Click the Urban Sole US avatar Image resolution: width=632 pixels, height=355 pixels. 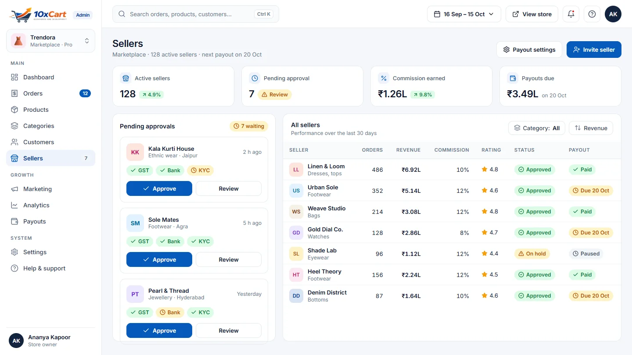[296, 191]
